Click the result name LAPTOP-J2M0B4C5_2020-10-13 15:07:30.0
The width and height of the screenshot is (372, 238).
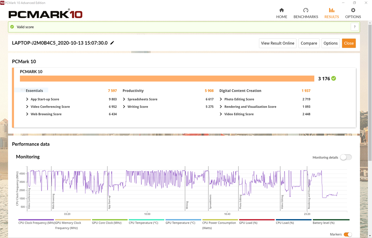coord(60,43)
